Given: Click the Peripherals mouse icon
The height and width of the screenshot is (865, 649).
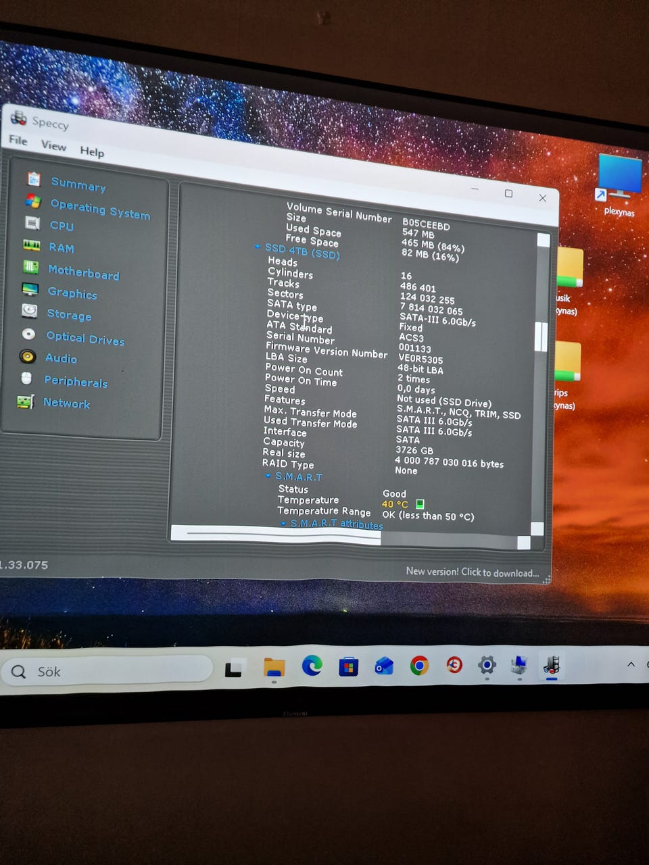Looking at the screenshot, I should [x=26, y=378].
